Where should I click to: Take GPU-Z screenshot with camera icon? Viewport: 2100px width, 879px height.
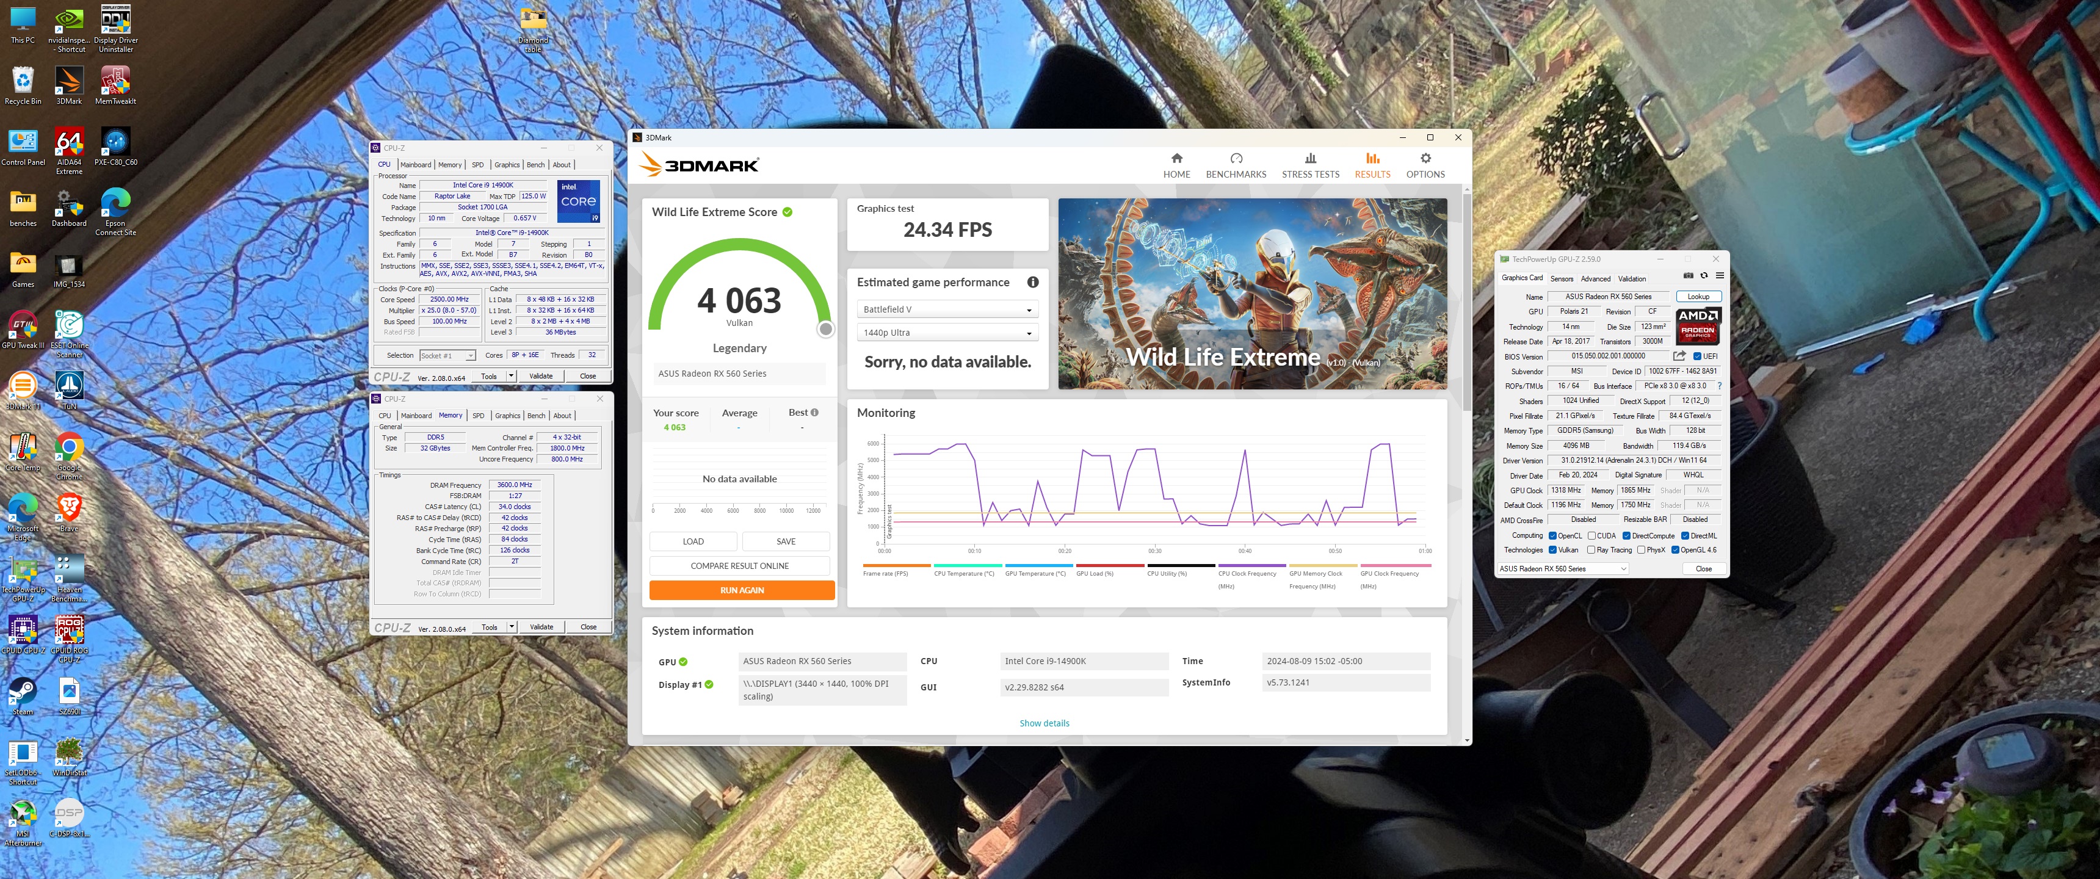tap(1689, 276)
